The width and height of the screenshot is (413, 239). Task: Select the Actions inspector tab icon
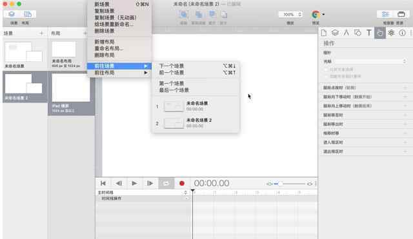tap(380, 33)
